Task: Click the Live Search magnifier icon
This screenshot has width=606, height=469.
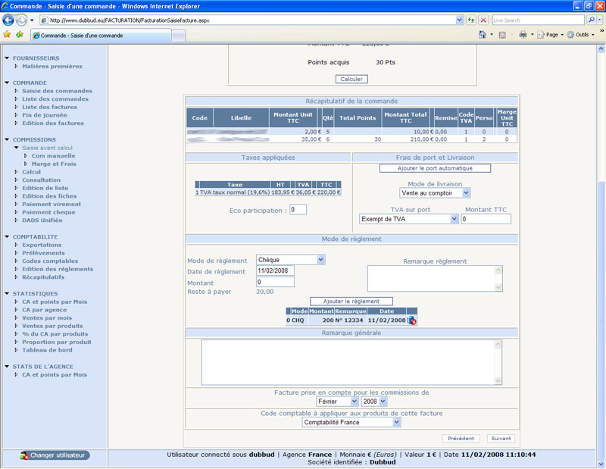Action: pos(591,20)
